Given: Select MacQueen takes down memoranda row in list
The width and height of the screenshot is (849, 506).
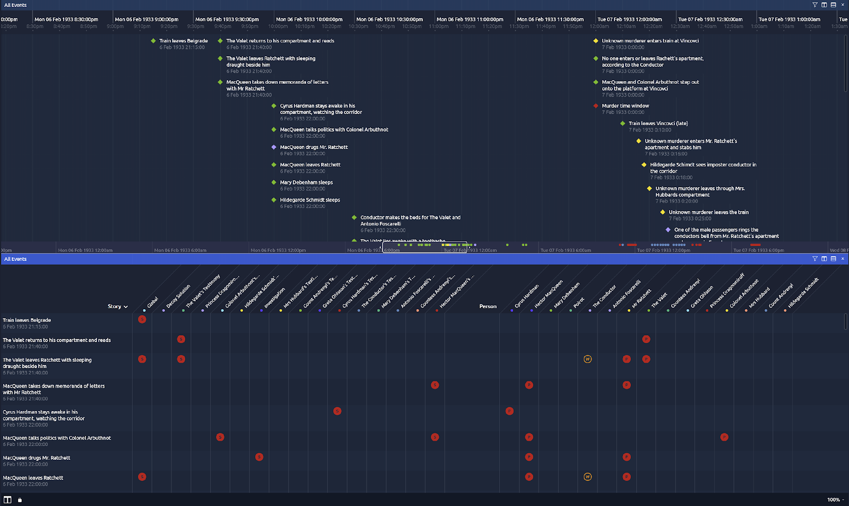Looking at the screenshot, I should click(66, 392).
